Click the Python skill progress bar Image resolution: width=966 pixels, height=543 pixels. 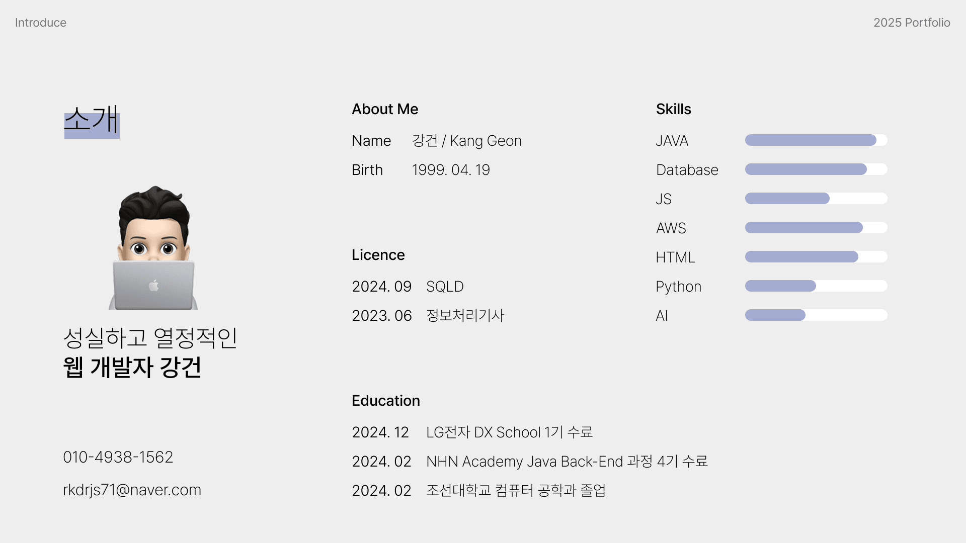point(816,286)
